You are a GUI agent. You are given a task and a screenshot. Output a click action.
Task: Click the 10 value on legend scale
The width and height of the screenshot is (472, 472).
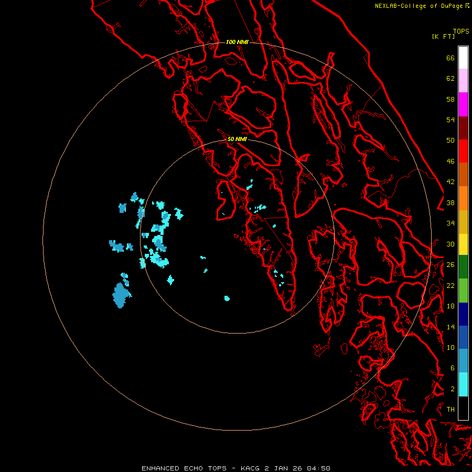tap(450, 348)
